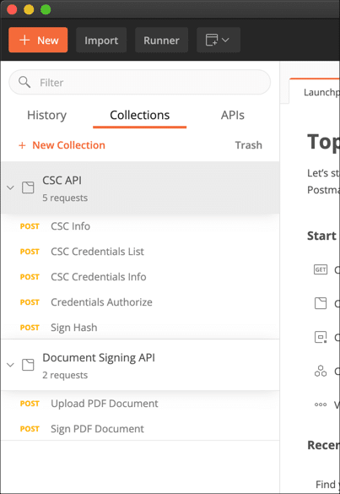
Task: Switch to the History tab
Action: (47, 116)
